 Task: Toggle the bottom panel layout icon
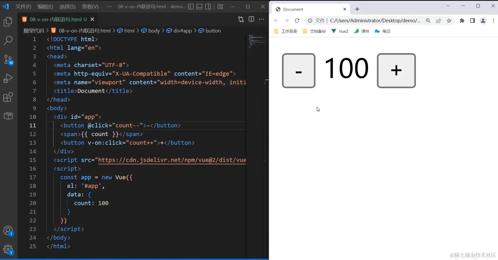(199, 6)
